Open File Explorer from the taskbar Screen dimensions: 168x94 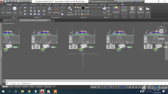[x=22, y=91]
